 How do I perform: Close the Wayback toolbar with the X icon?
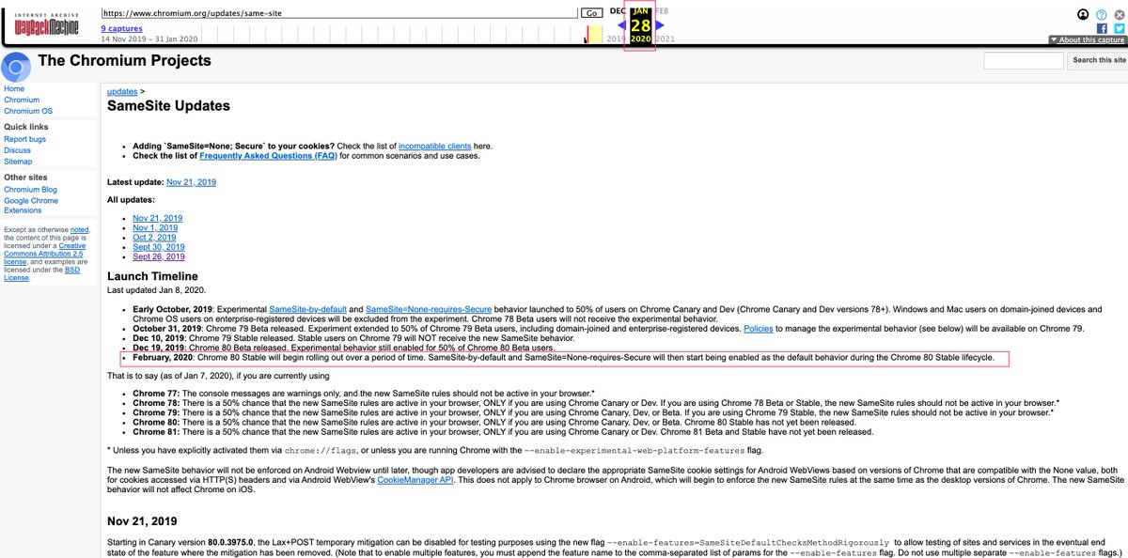tap(1119, 14)
